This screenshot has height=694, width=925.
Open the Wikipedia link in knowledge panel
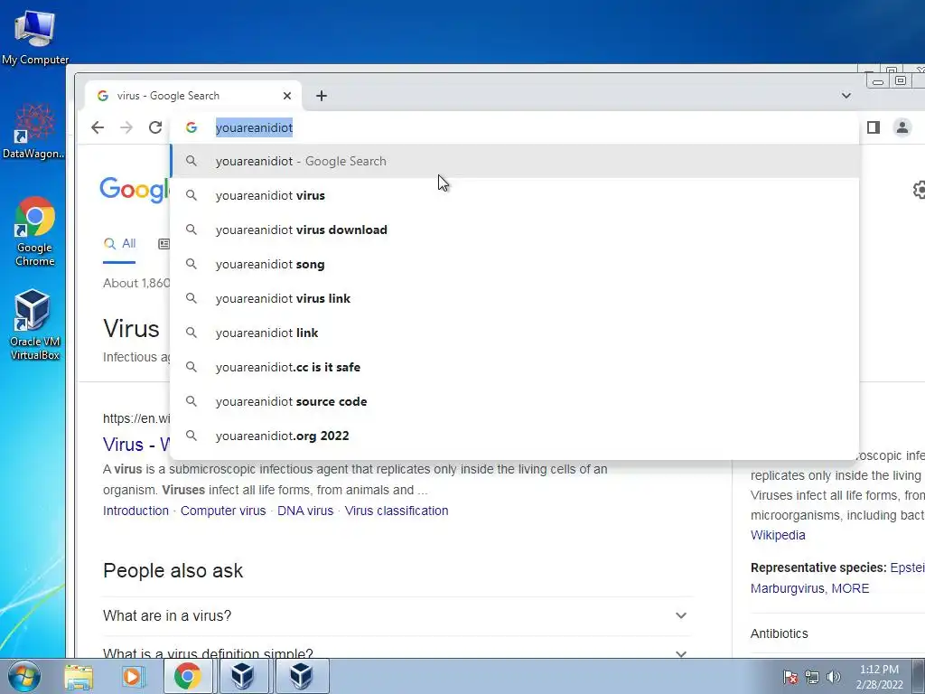(778, 535)
